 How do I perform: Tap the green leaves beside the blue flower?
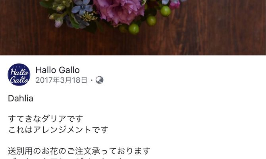pos(75,21)
